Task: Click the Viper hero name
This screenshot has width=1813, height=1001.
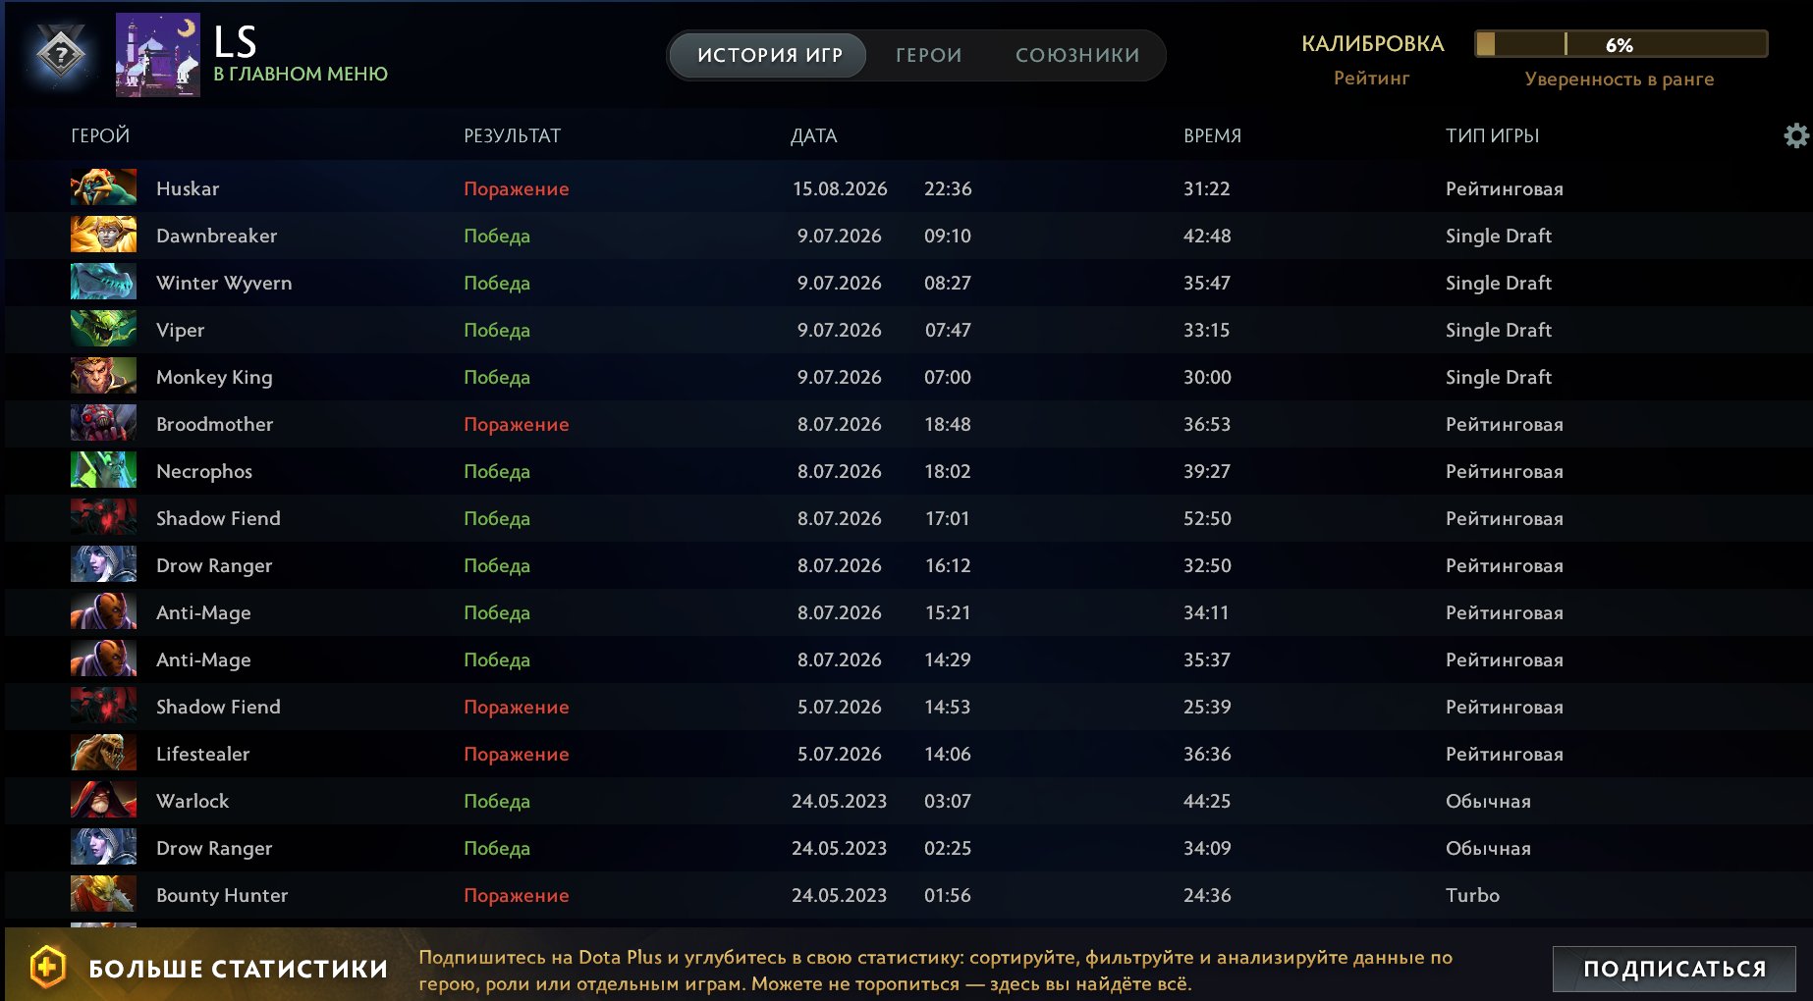Action: tap(180, 330)
